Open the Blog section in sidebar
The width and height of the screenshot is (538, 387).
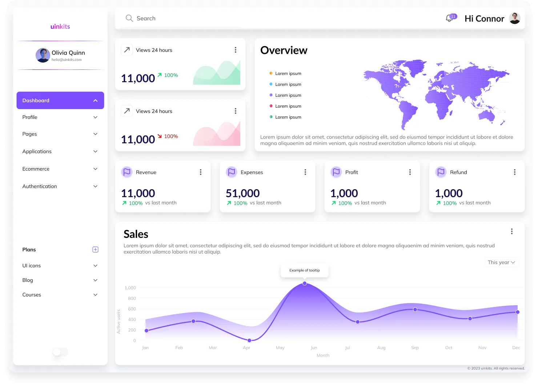pos(60,280)
